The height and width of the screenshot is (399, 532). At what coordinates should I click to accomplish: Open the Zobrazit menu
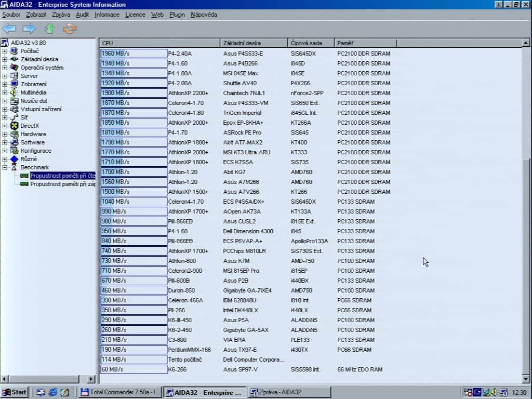pyautogui.click(x=36, y=15)
